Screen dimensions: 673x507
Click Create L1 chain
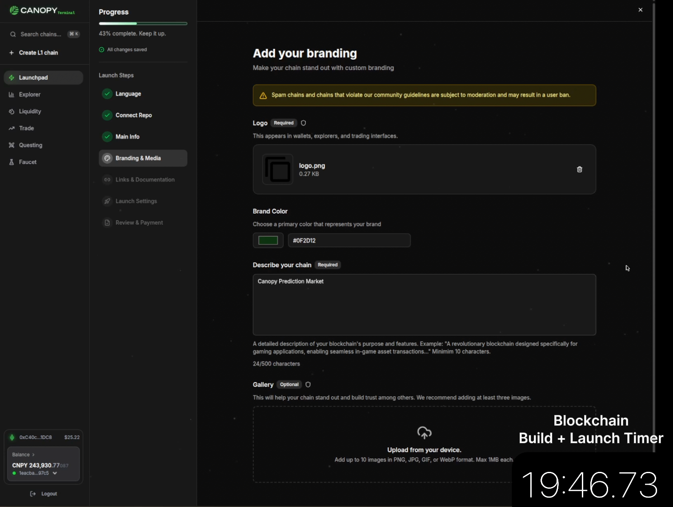click(x=38, y=52)
